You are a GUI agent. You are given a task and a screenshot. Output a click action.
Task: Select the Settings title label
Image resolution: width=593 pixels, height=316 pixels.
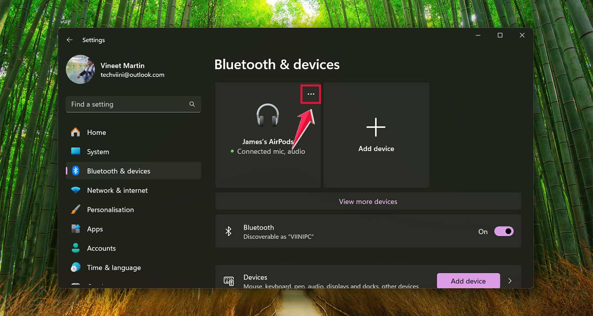point(94,40)
